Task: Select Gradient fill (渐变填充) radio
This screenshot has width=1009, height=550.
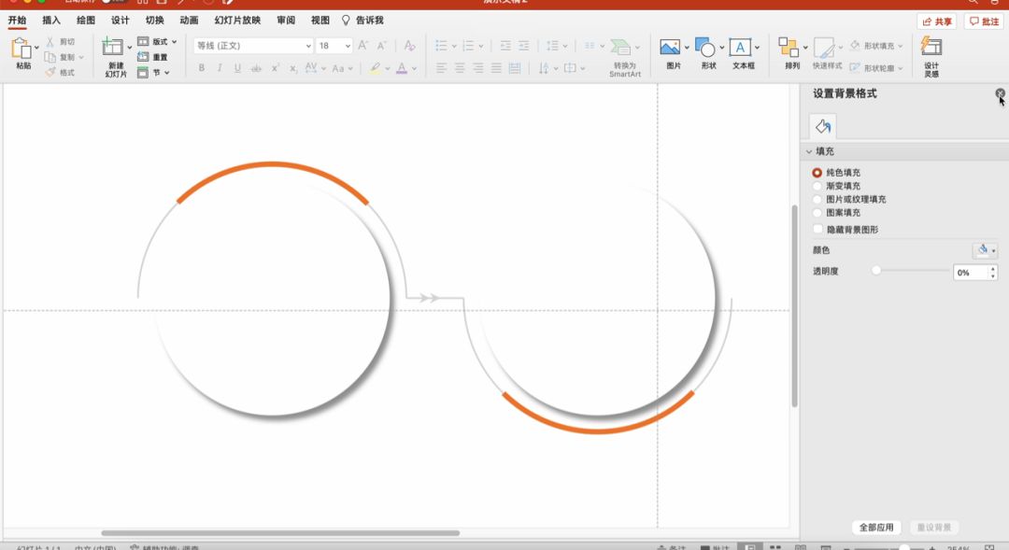Action: pyautogui.click(x=817, y=186)
